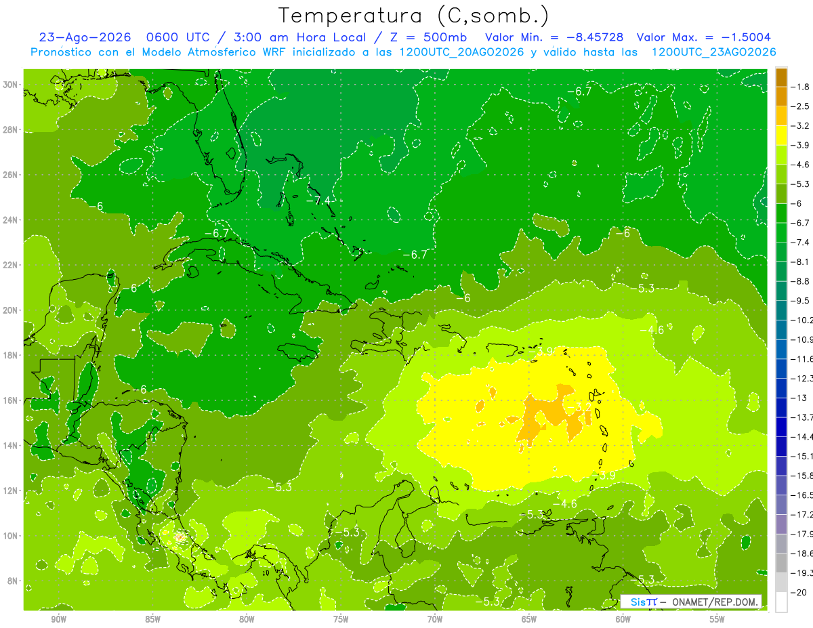The image size is (813, 628).
Task: Click the '-1.8' colorbar label
Action: coord(801,87)
